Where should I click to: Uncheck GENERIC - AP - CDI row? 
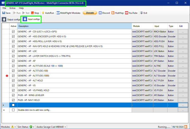pyautogui.click(x=13, y=31)
